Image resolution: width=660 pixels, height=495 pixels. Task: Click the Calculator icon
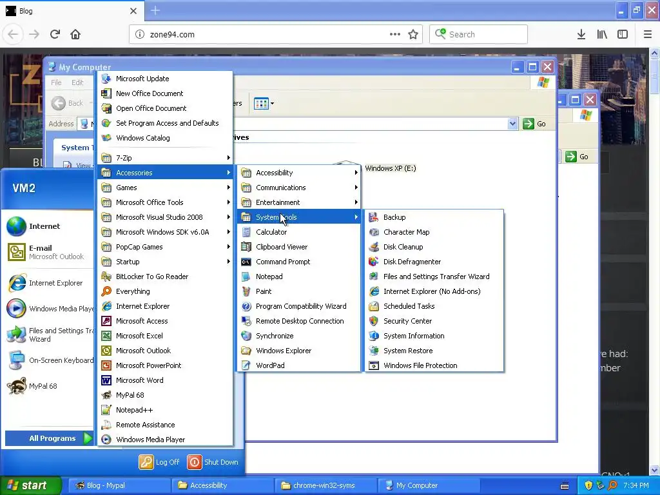point(246,232)
